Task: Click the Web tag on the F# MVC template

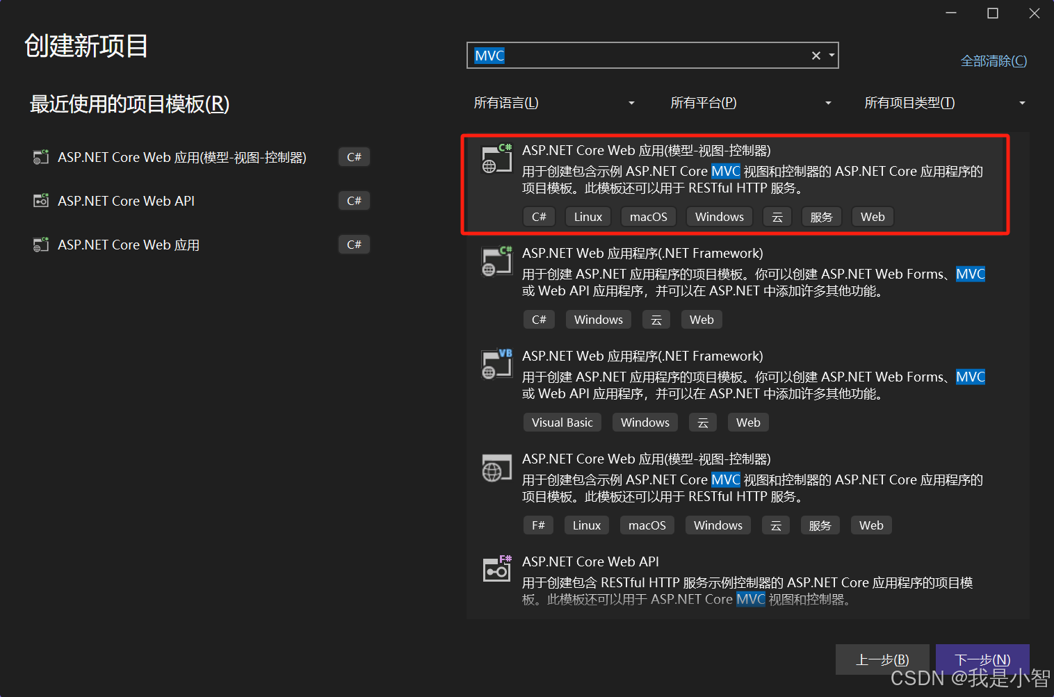Action: tap(871, 525)
